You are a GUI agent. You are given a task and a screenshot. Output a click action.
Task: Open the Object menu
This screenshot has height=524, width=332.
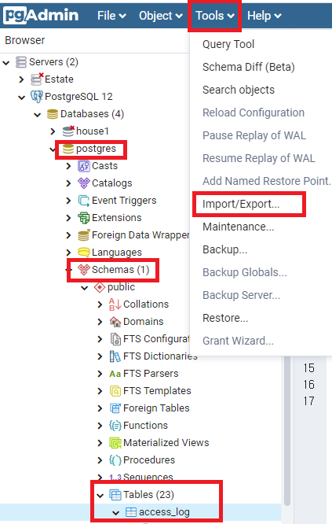[x=161, y=16]
